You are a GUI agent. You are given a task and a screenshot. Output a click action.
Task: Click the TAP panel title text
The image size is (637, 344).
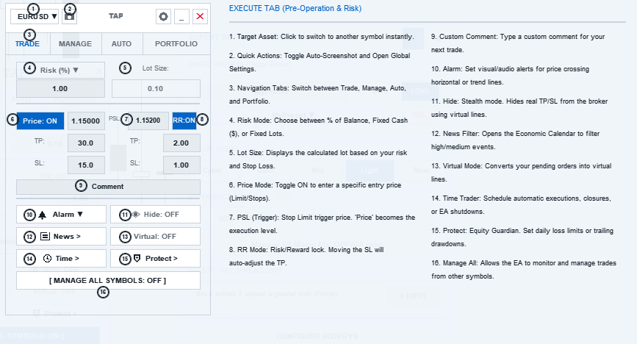[116, 16]
